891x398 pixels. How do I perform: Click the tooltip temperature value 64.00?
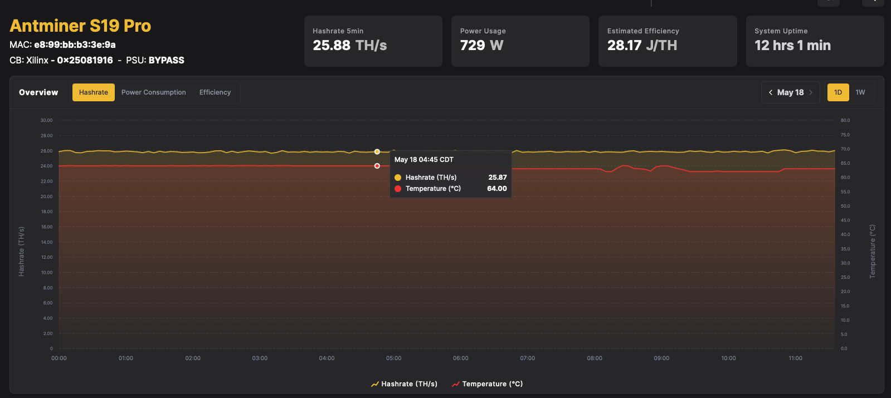coord(497,189)
